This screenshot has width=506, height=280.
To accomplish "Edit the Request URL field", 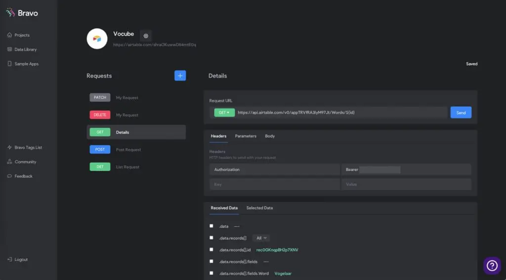I will coord(341,113).
